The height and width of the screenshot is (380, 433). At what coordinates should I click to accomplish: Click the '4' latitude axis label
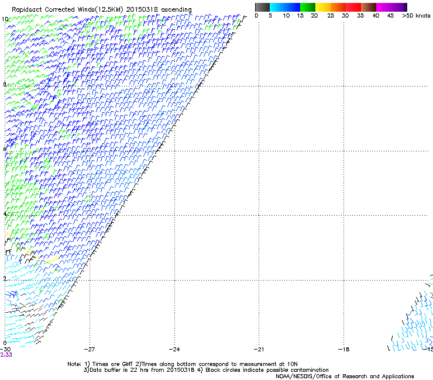5,213
